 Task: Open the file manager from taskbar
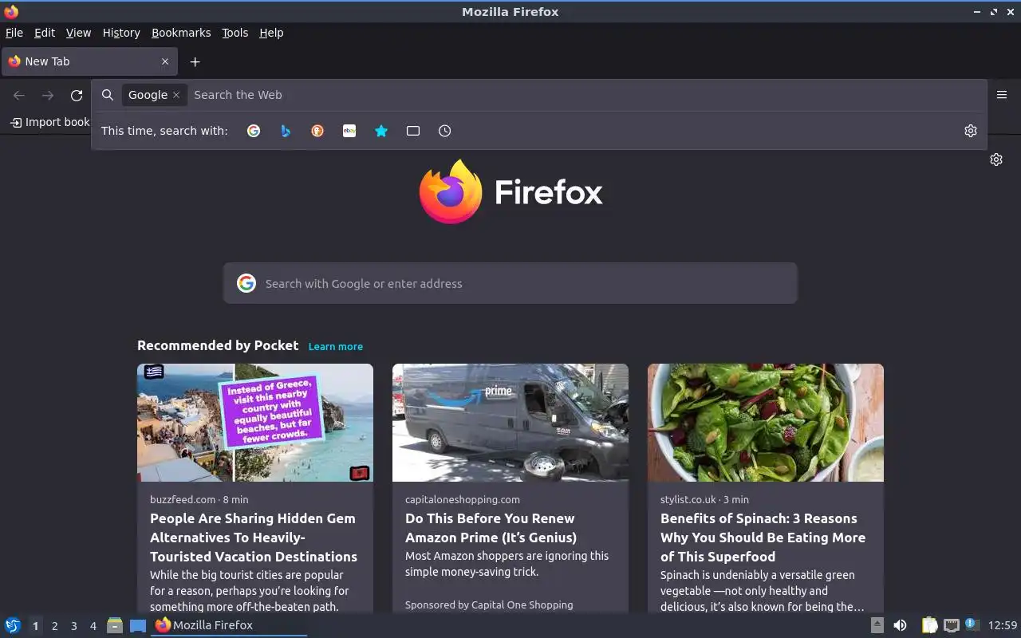pyautogui.click(x=115, y=625)
